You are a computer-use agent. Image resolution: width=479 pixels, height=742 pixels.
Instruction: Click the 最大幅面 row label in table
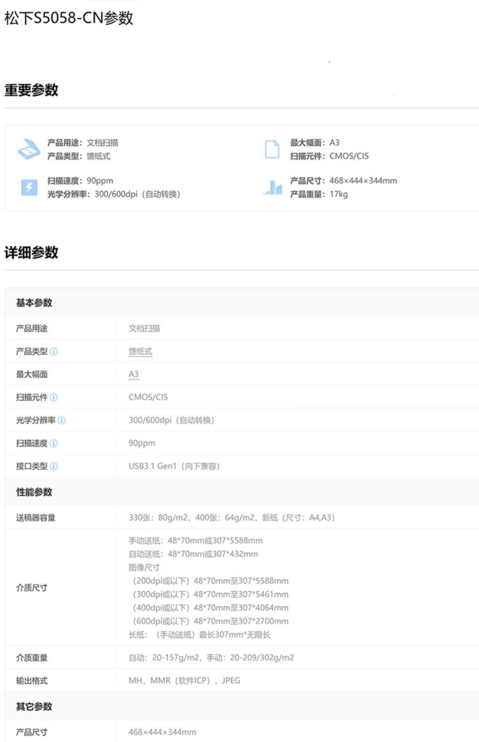click(32, 374)
